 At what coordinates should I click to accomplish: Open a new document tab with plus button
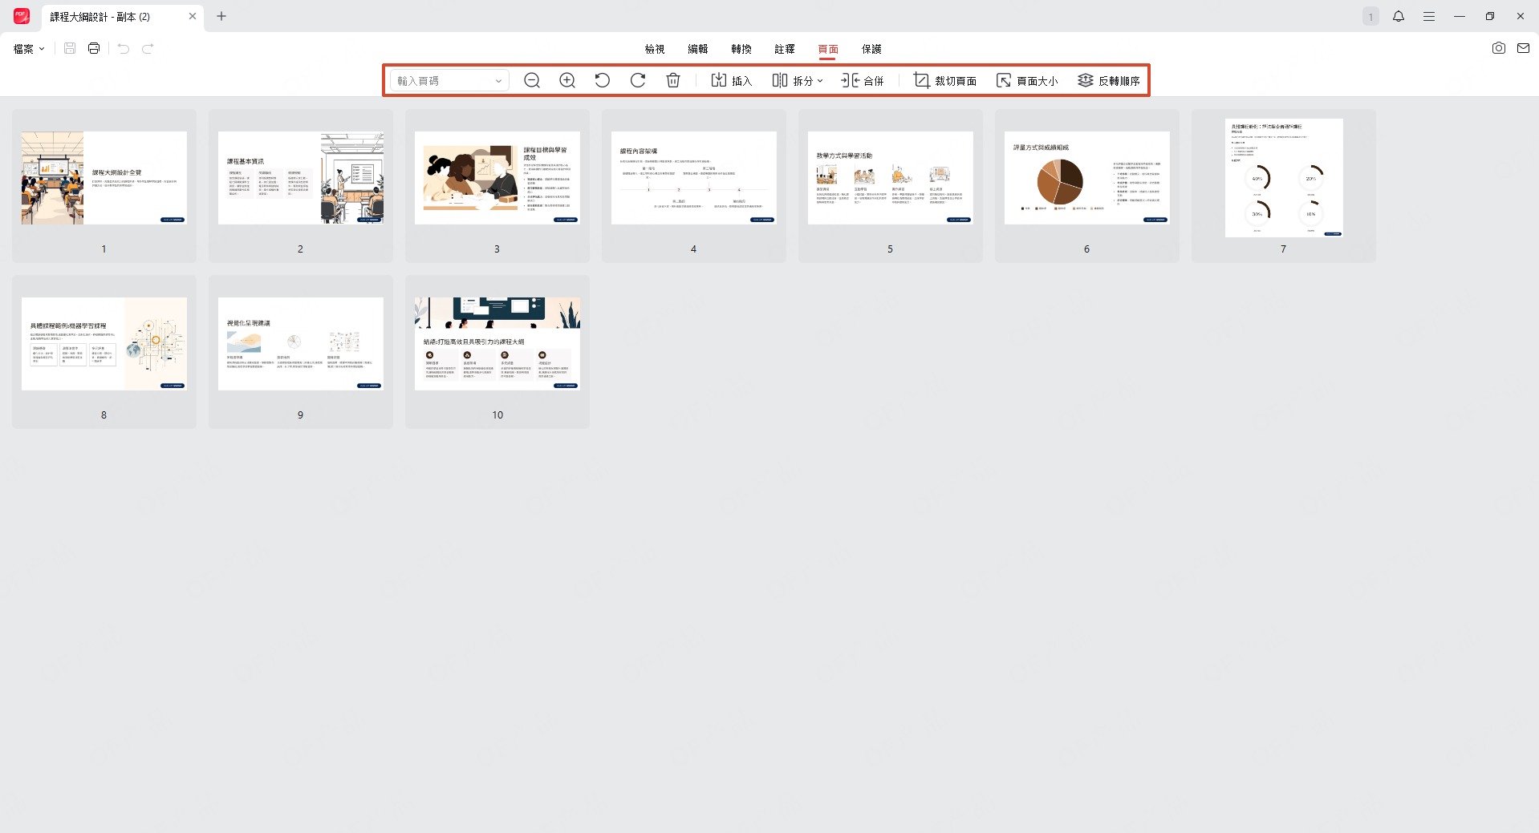221,16
